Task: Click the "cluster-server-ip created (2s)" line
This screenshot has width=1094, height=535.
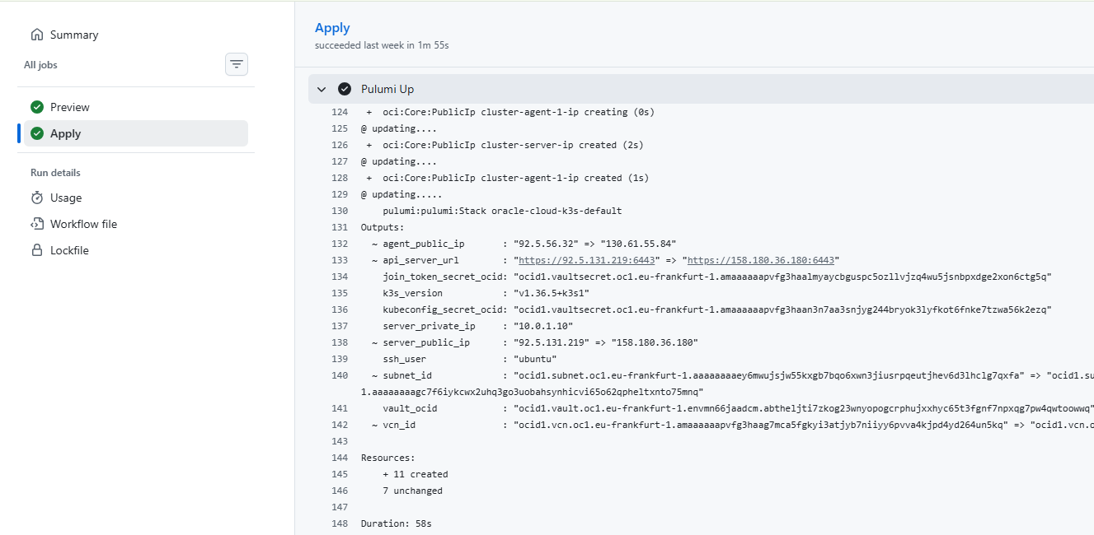Action: [x=504, y=145]
